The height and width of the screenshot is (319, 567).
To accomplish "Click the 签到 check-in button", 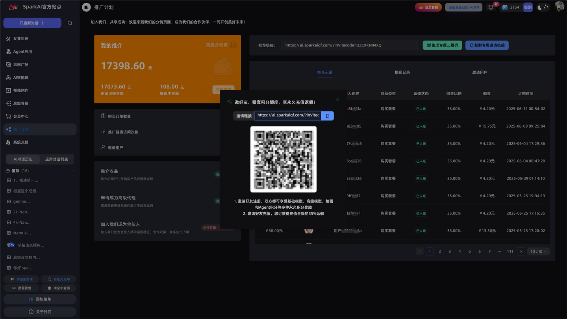I will (x=528, y=7).
